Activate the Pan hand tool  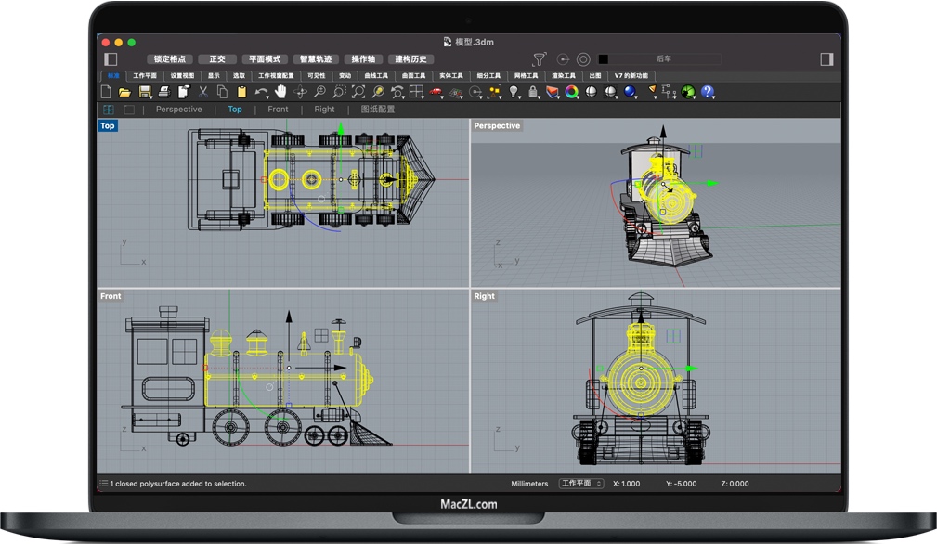[280, 92]
